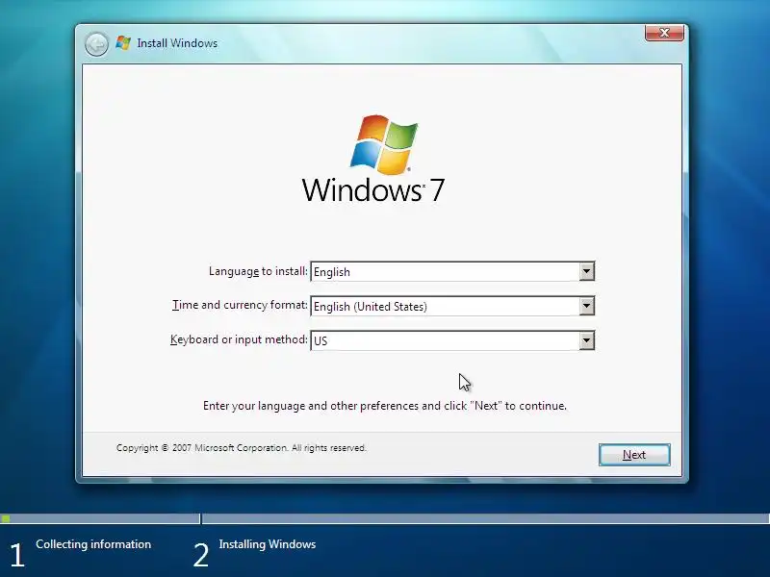
Task: Close the Install Windows dialog
Action: [x=664, y=33]
